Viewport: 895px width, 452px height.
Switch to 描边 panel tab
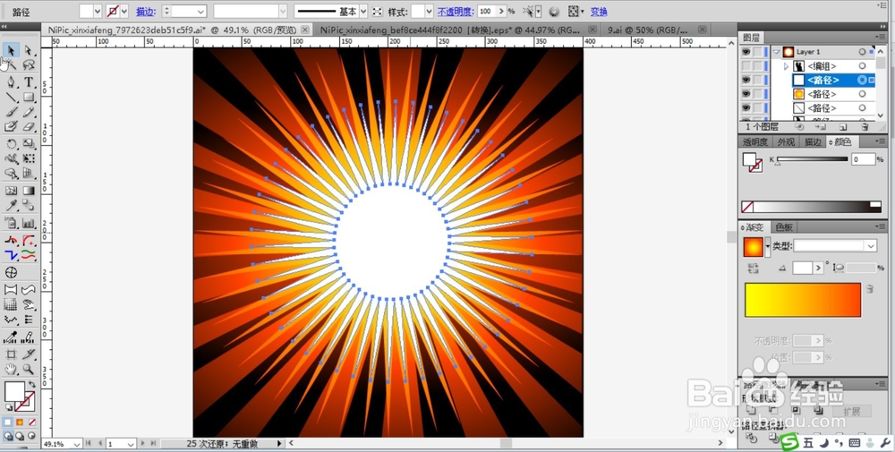[813, 142]
